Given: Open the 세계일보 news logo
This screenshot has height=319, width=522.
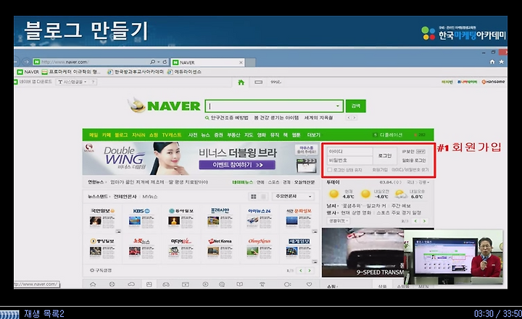Looking at the screenshot, I should point(299,241).
